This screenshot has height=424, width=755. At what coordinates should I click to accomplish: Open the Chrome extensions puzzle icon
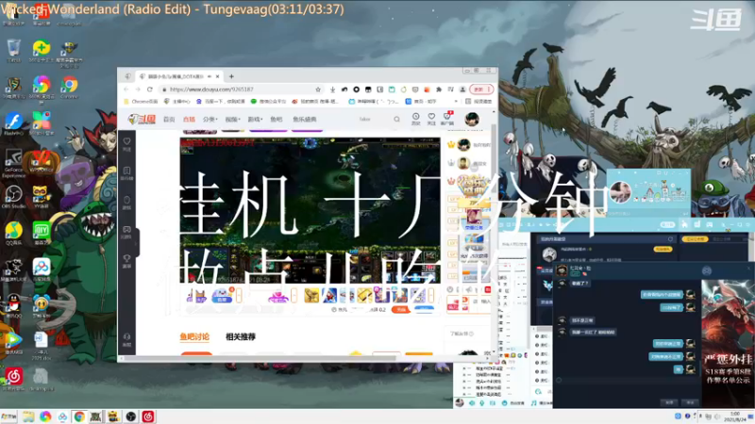(x=439, y=90)
